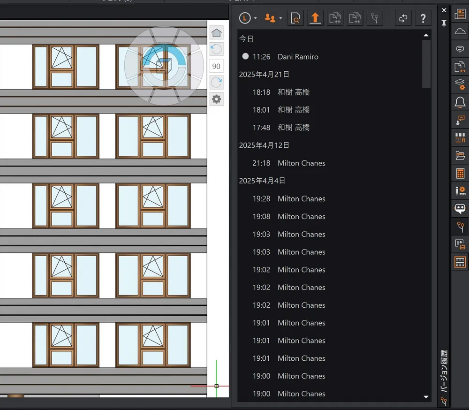
Task: Close the version history palette
Action: tap(444, 10)
